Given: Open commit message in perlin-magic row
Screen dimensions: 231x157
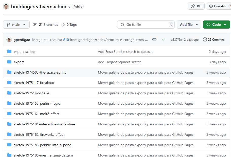Looking at the screenshot, I should [x=146, y=104].
